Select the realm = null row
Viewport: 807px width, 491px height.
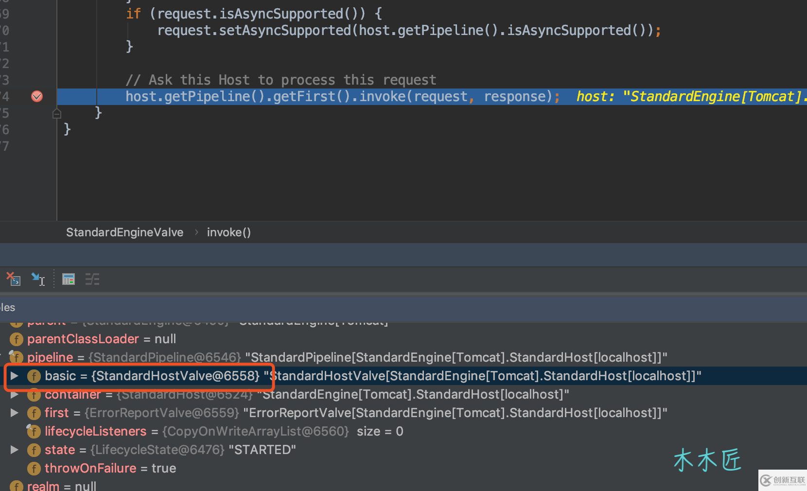[x=403, y=486]
